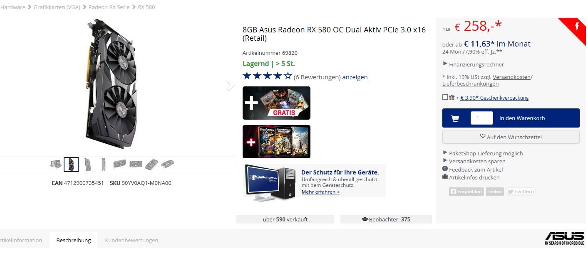Click the four-star rating display

point(268,76)
